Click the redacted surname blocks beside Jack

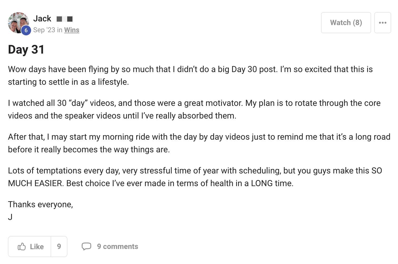[65, 19]
